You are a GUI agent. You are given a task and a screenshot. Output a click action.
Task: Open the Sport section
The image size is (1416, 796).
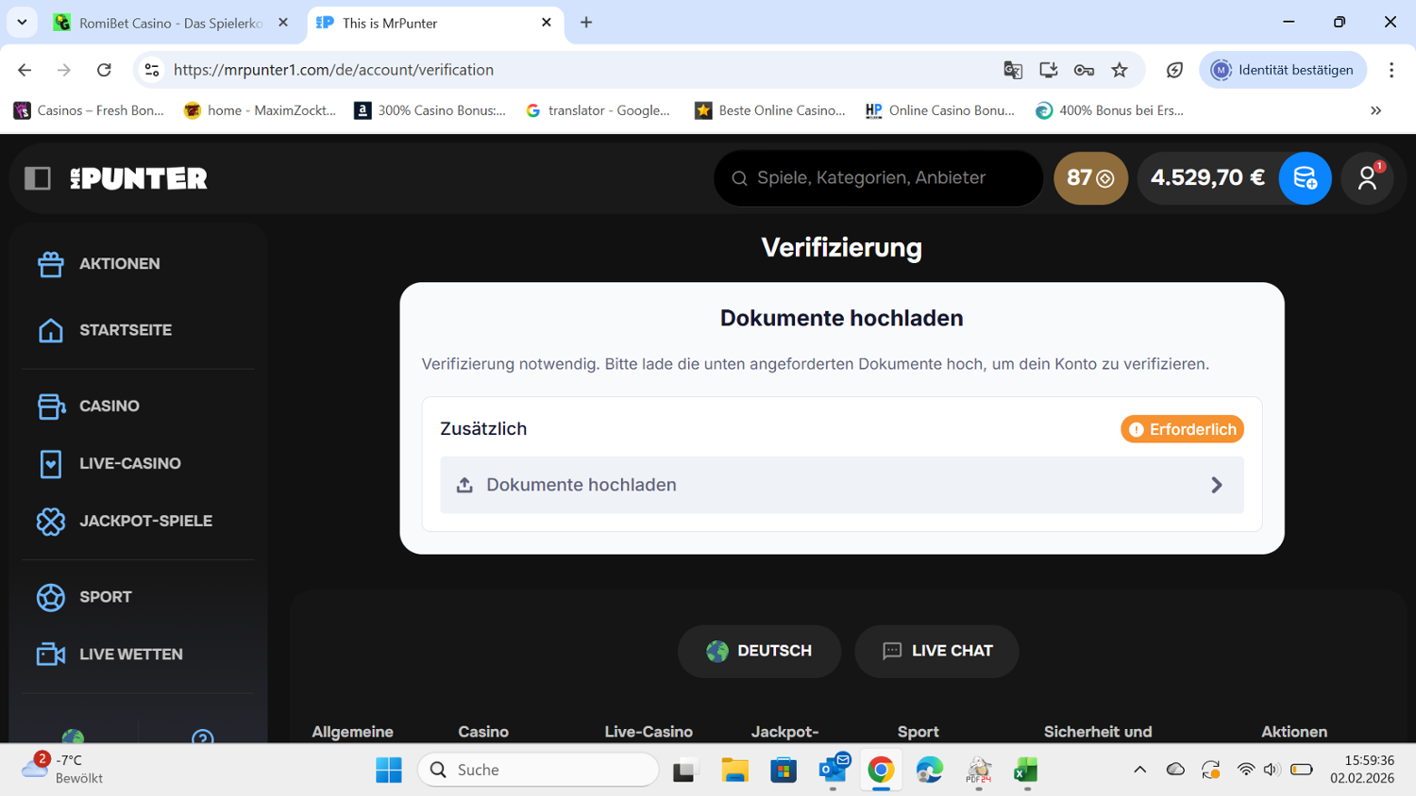(x=105, y=597)
